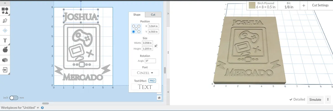Click the horizontal canvas scrollbar
The image size is (333, 111).
tap(46, 103)
